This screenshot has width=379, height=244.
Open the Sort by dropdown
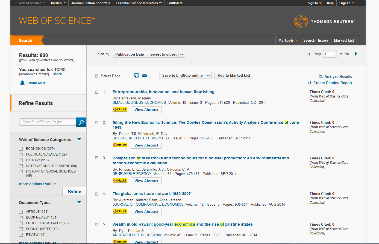coord(149,54)
